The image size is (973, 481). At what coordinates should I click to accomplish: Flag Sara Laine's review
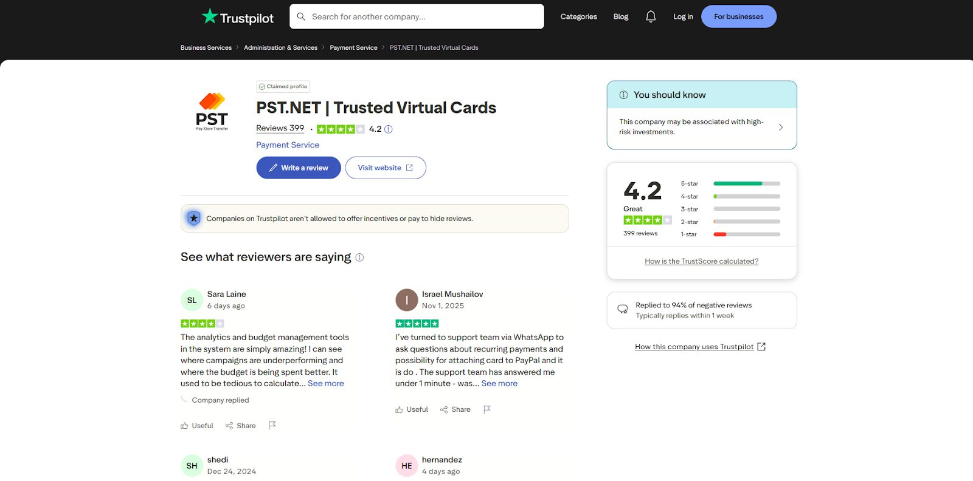[x=272, y=425]
